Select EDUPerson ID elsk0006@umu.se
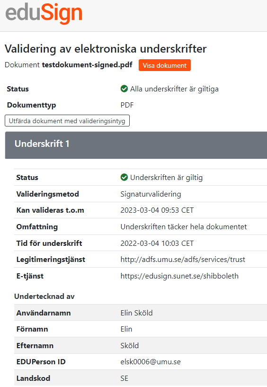Viewport: 267px width, 387px height. (x=151, y=361)
